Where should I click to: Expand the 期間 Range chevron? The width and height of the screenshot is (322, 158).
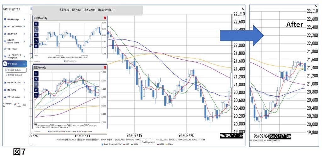coord(24,19)
